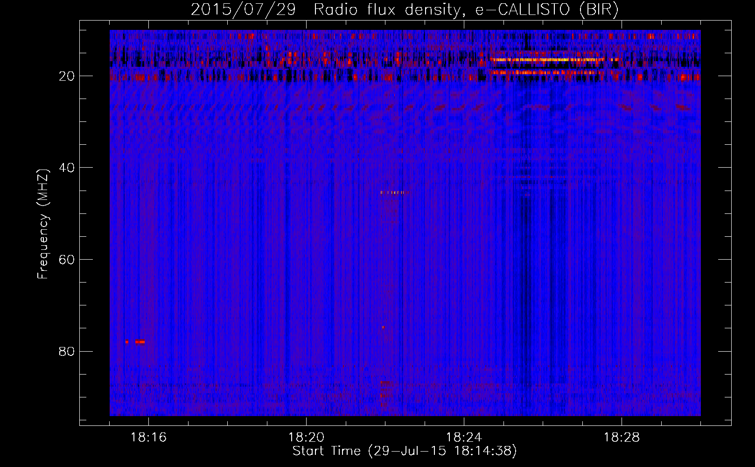Click the 80 MHz frequency tick label
Image resolution: width=755 pixels, height=467 pixels.
[x=67, y=351]
